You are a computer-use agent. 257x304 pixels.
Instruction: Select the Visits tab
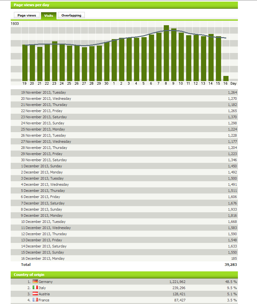coord(49,16)
